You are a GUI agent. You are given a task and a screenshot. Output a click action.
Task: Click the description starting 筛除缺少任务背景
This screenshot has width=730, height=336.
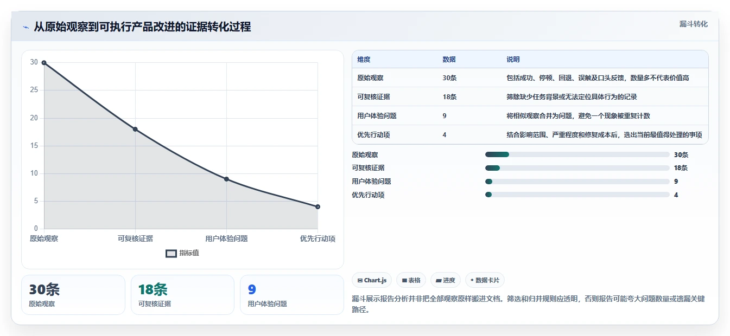pos(572,97)
